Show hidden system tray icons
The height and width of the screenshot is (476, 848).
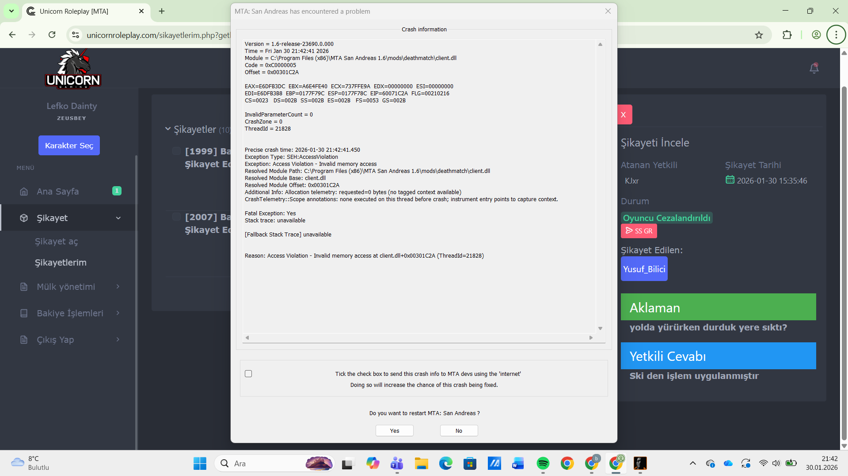coord(692,463)
